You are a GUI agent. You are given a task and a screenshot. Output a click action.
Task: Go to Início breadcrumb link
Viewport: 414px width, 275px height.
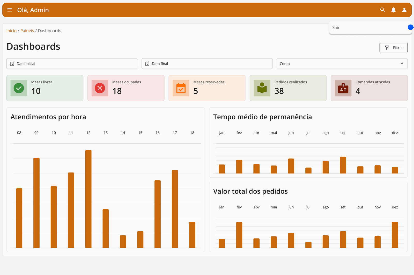pyautogui.click(x=11, y=31)
